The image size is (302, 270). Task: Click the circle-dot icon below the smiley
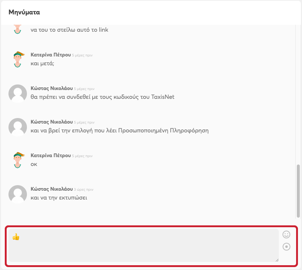(x=286, y=246)
